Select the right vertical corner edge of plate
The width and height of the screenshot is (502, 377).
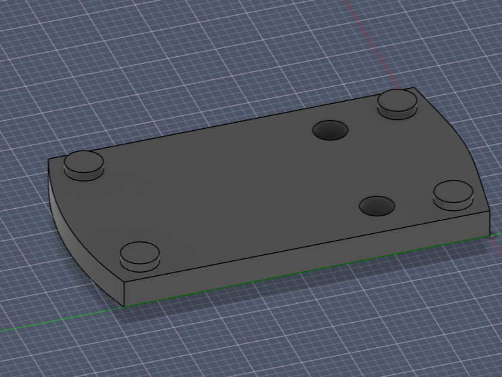490,223
